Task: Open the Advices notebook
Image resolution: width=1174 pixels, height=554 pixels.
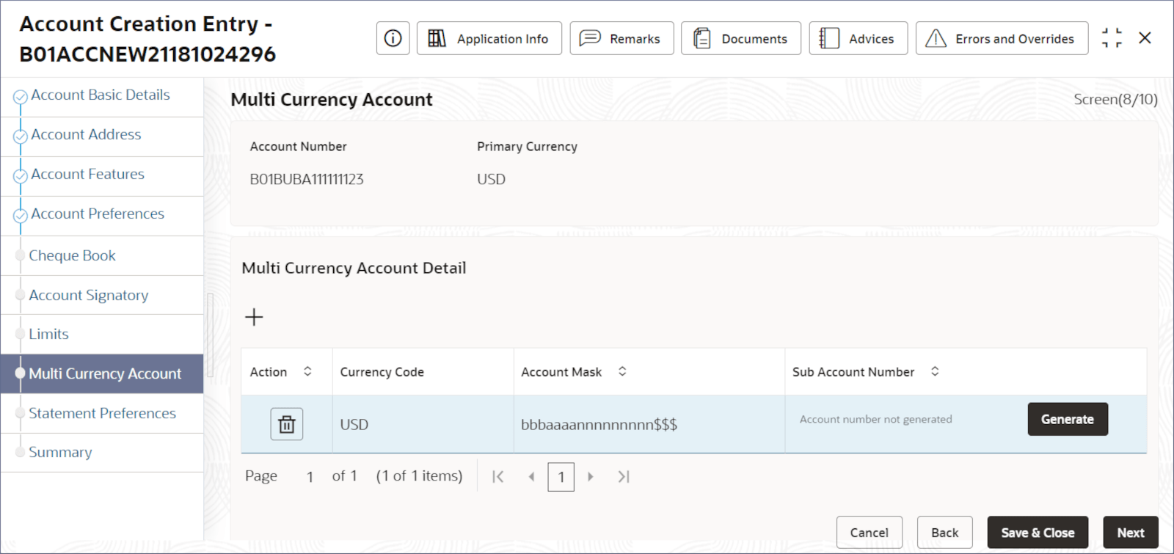Action: [x=858, y=38]
